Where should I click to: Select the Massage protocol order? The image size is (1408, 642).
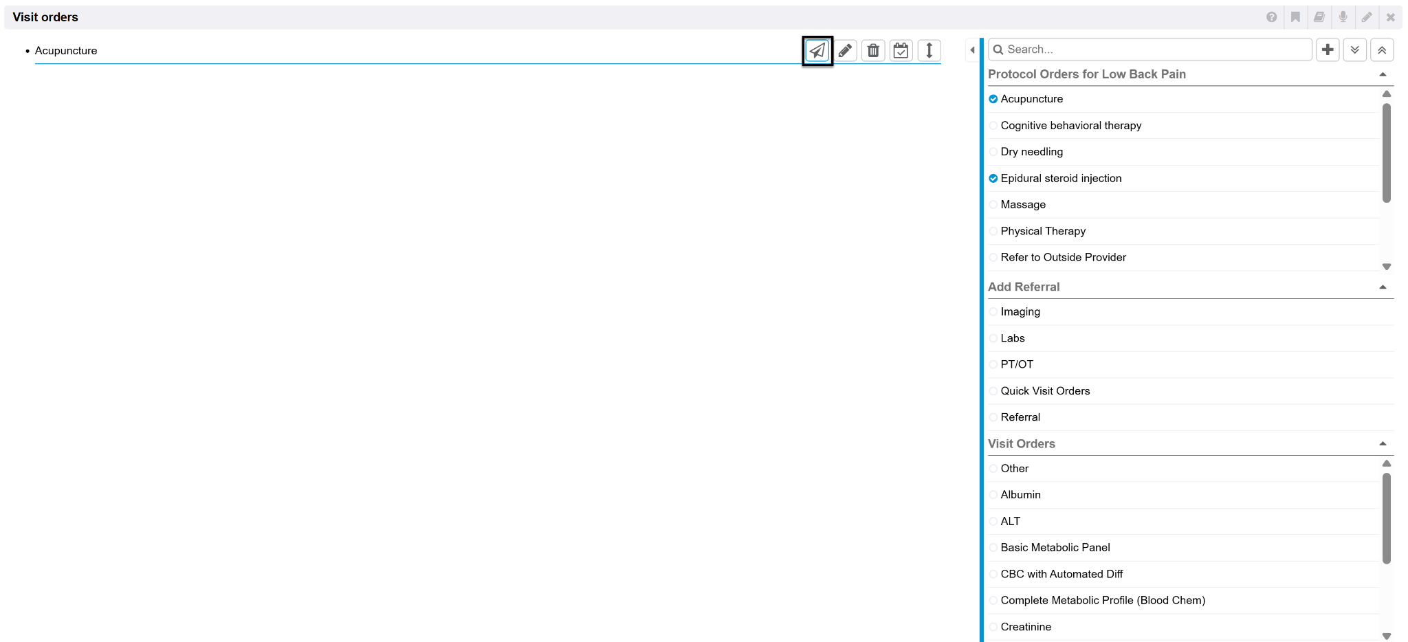tap(1023, 205)
